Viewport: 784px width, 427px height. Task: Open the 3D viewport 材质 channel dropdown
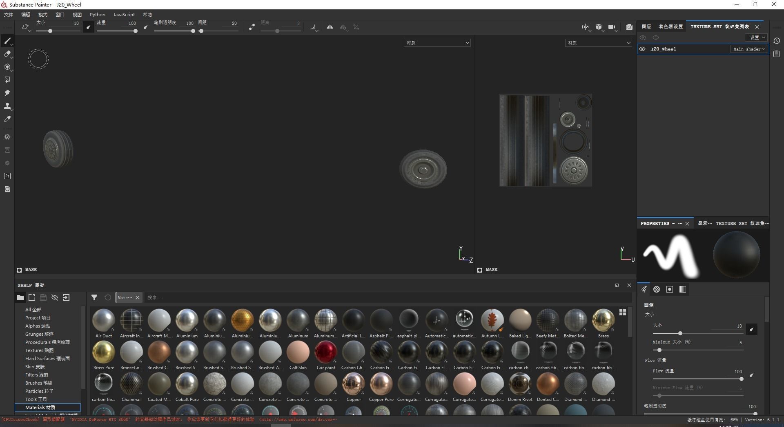(437, 43)
